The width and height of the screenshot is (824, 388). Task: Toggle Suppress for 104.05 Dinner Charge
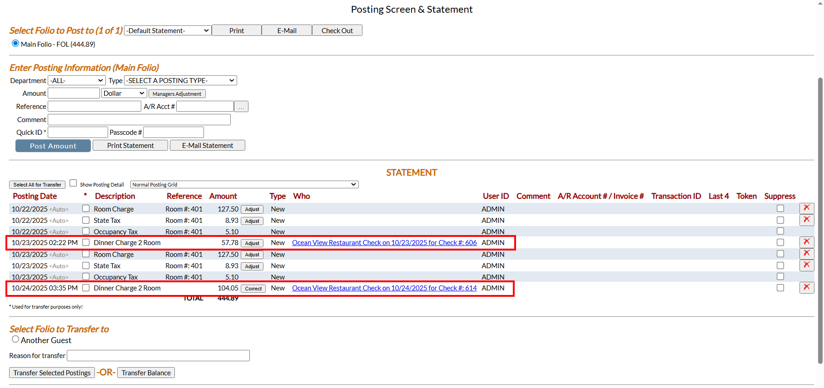click(x=780, y=288)
